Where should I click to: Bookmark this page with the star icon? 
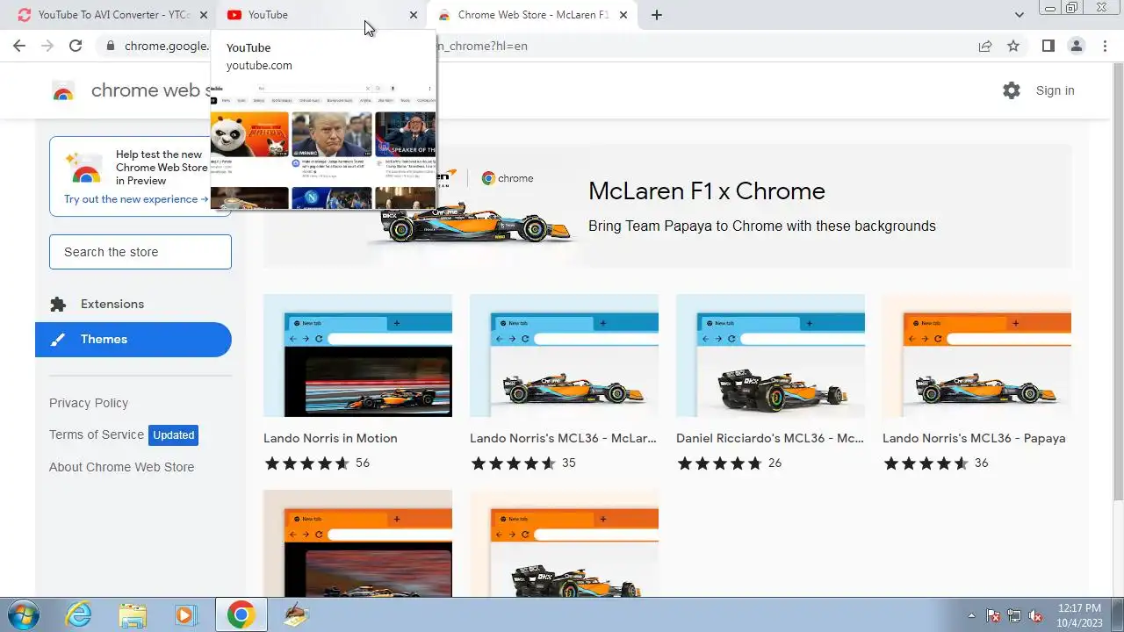(1013, 46)
